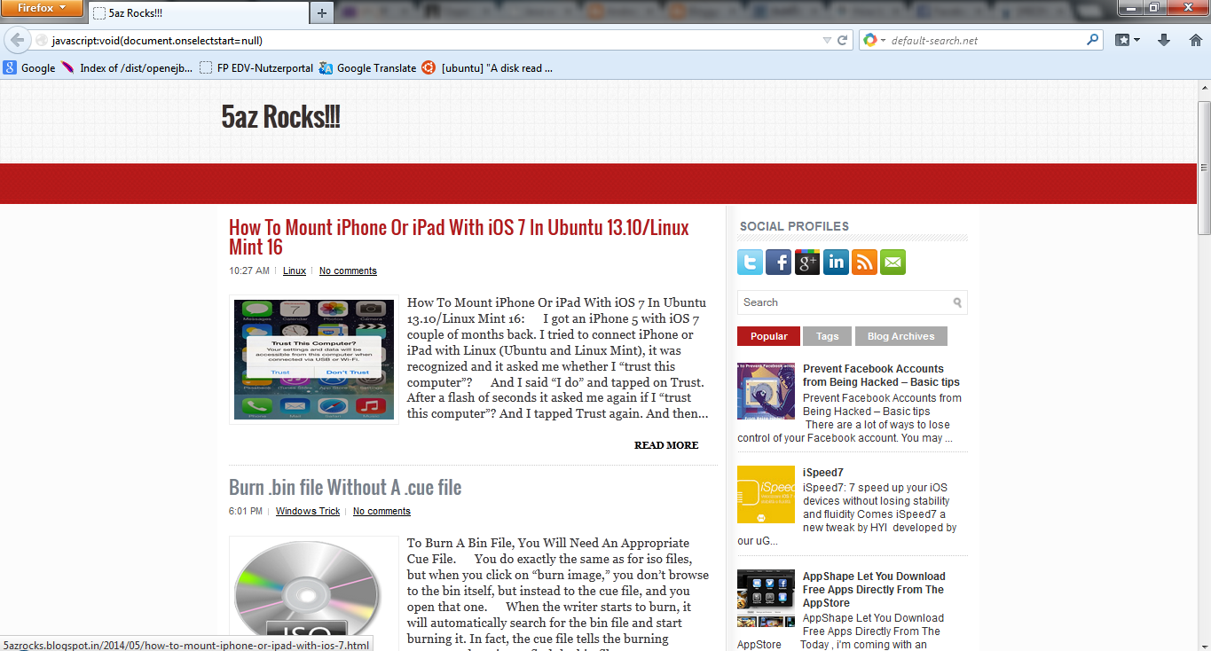Open URL history dropdown arrow
Image resolution: width=1211 pixels, height=651 pixels.
[827, 41]
